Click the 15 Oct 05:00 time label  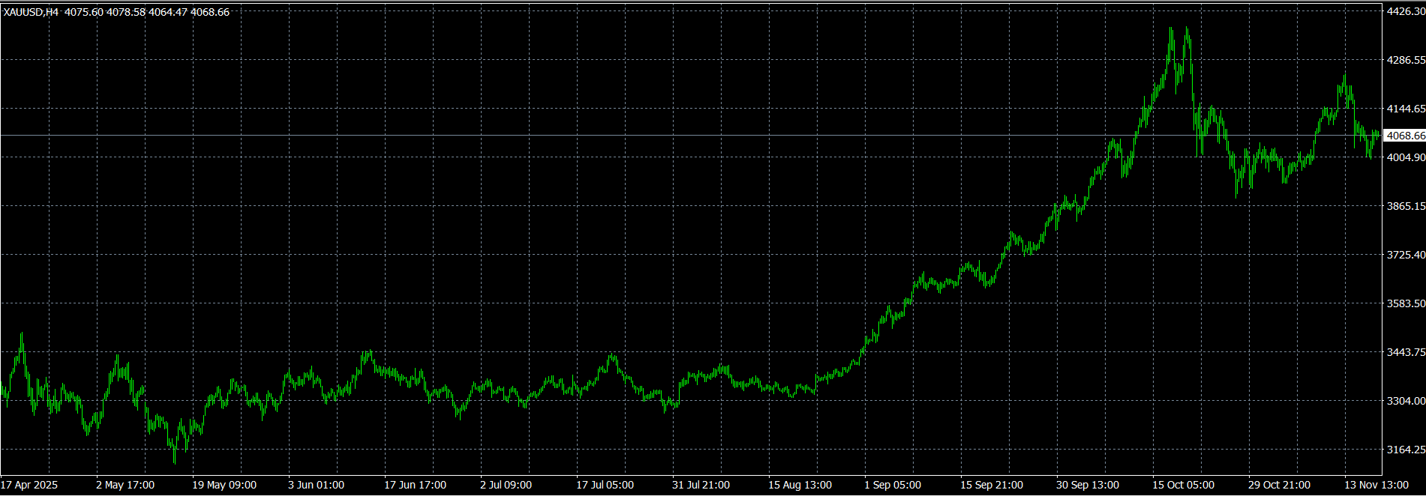tap(1183, 485)
